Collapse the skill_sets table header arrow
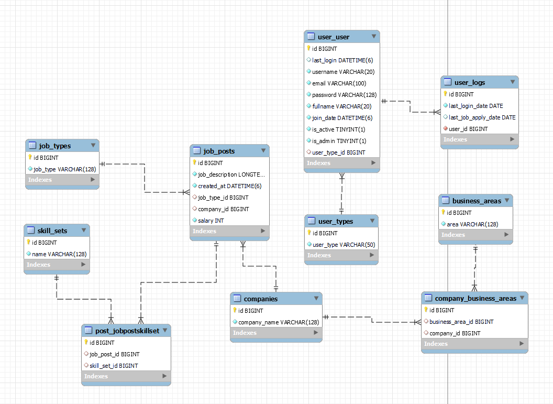The height and width of the screenshot is (404, 553). (84, 230)
